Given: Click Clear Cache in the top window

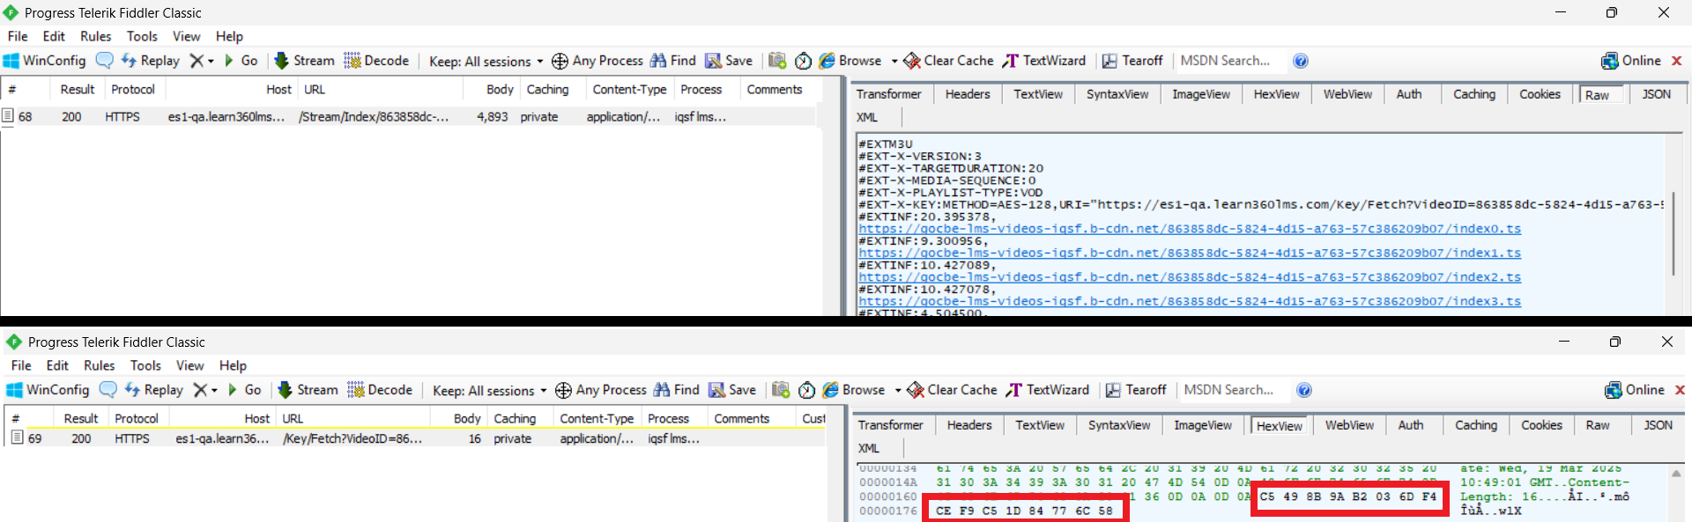Looking at the screenshot, I should (x=949, y=61).
